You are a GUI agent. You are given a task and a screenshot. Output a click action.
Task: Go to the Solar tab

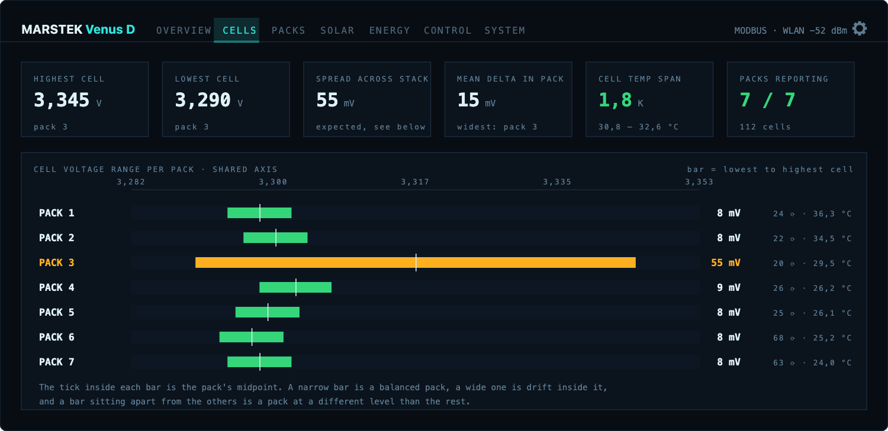[x=337, y=30]
